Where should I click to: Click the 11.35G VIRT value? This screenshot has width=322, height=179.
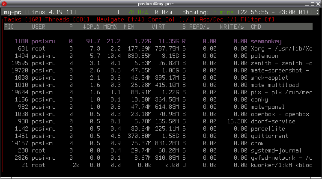[x=168, y=42]
